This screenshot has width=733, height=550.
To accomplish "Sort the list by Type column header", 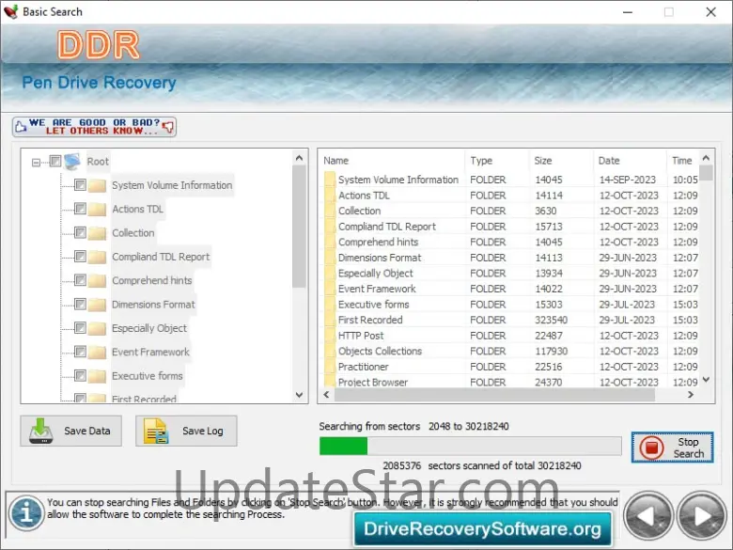I will click(497, 161).
